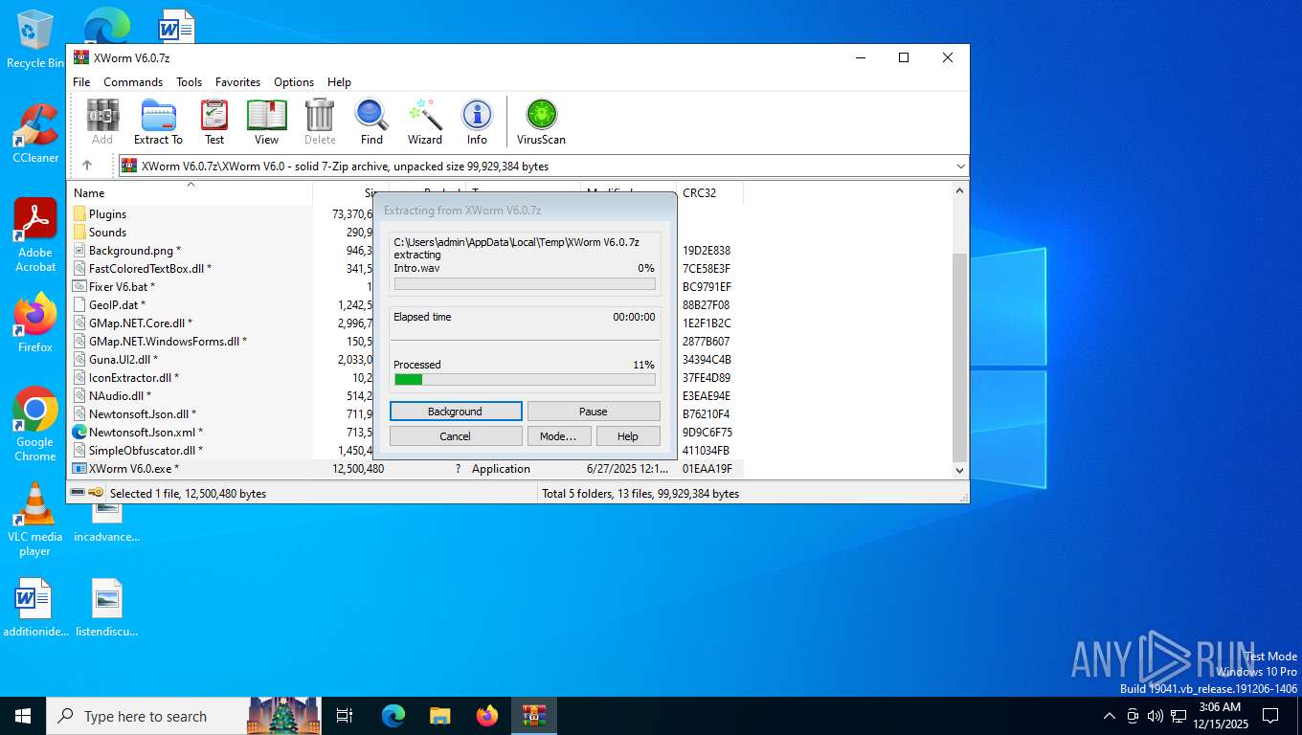Image resolution: width=1302 pixels, height=735 pixels.
Task: Launch the Wizard tool
Action: (x=425, y=122)
